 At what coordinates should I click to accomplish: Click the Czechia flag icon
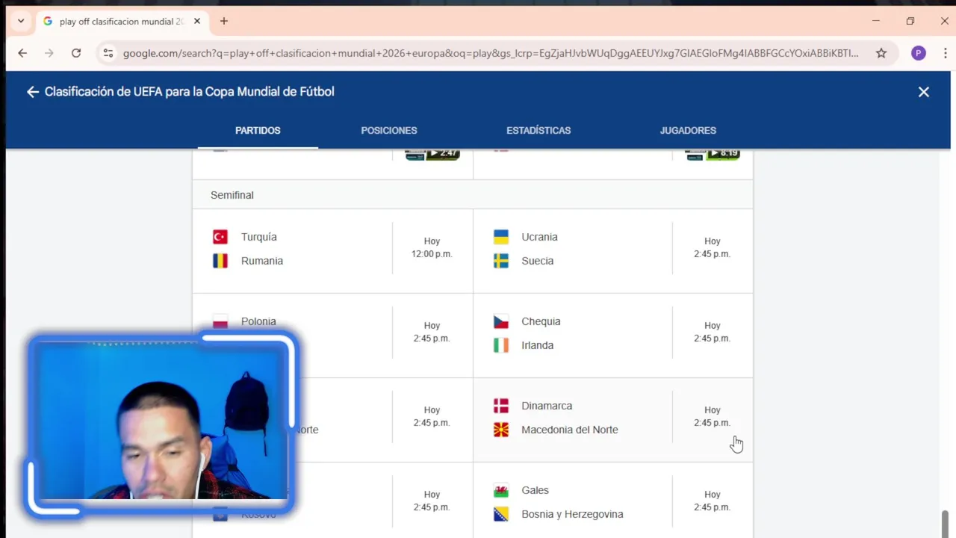pyautogui.click(x=501, y=321)
